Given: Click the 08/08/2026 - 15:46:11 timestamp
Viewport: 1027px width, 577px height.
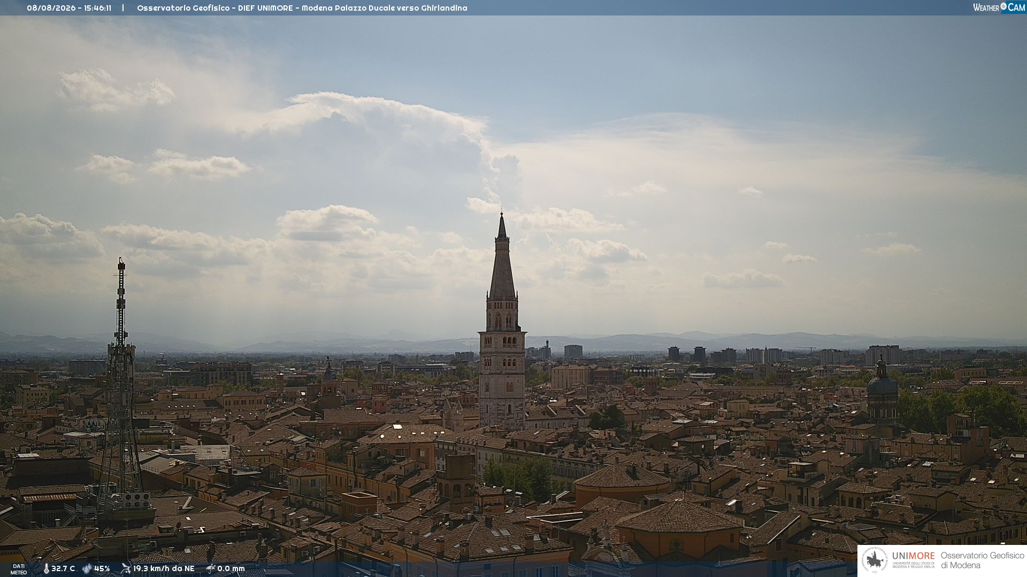Looking at the screenshot, I should (69, 8).
